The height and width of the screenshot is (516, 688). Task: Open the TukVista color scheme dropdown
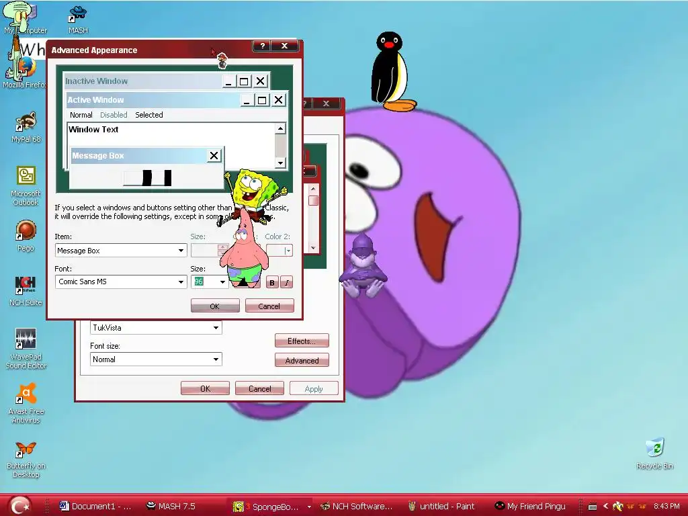click(156, 328)
